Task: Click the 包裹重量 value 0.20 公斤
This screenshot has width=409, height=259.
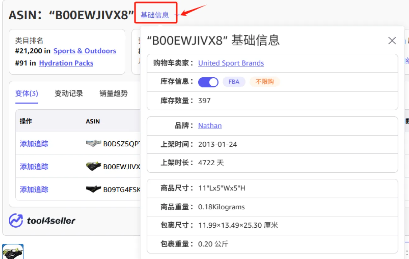Action: point(213,244)
